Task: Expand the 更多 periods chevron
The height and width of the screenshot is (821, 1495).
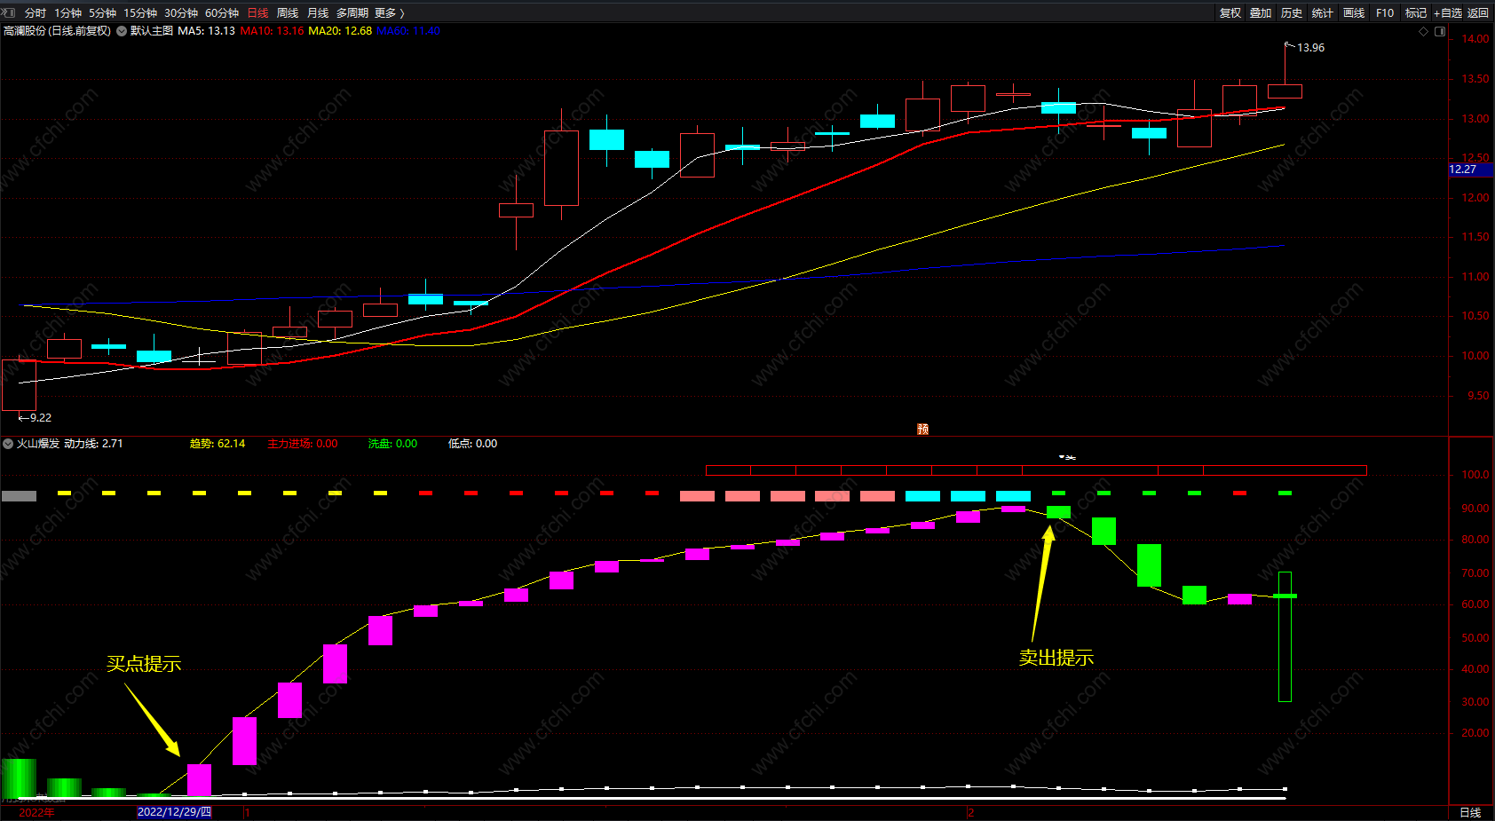Action: [402, 13]
